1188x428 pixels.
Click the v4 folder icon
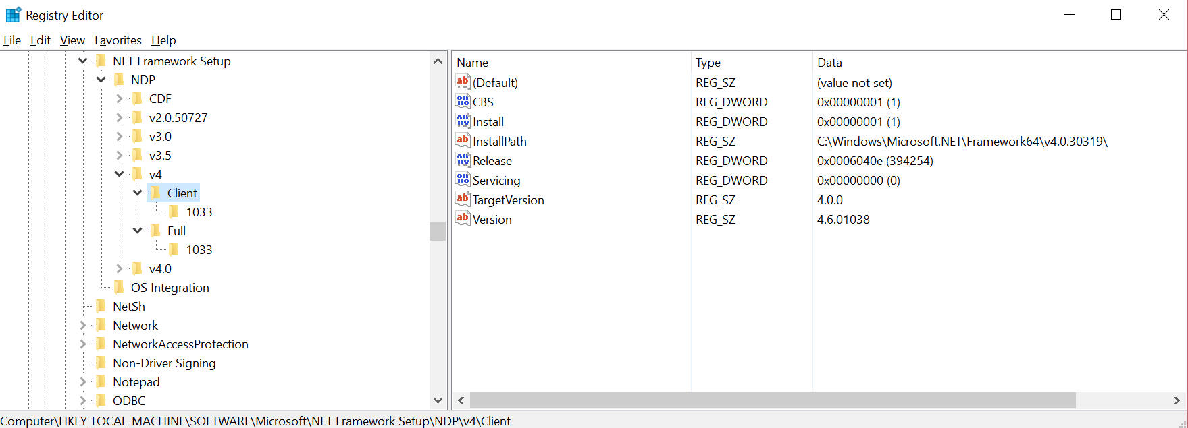click(x=138, y=174)
